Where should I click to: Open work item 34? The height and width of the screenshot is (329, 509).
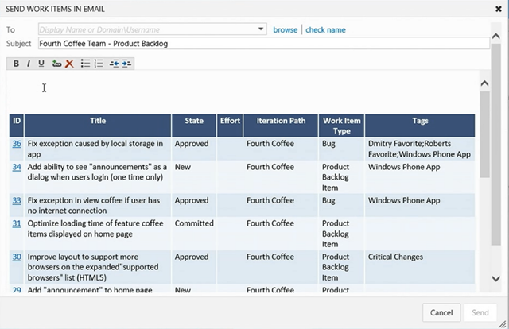[17, 167]
